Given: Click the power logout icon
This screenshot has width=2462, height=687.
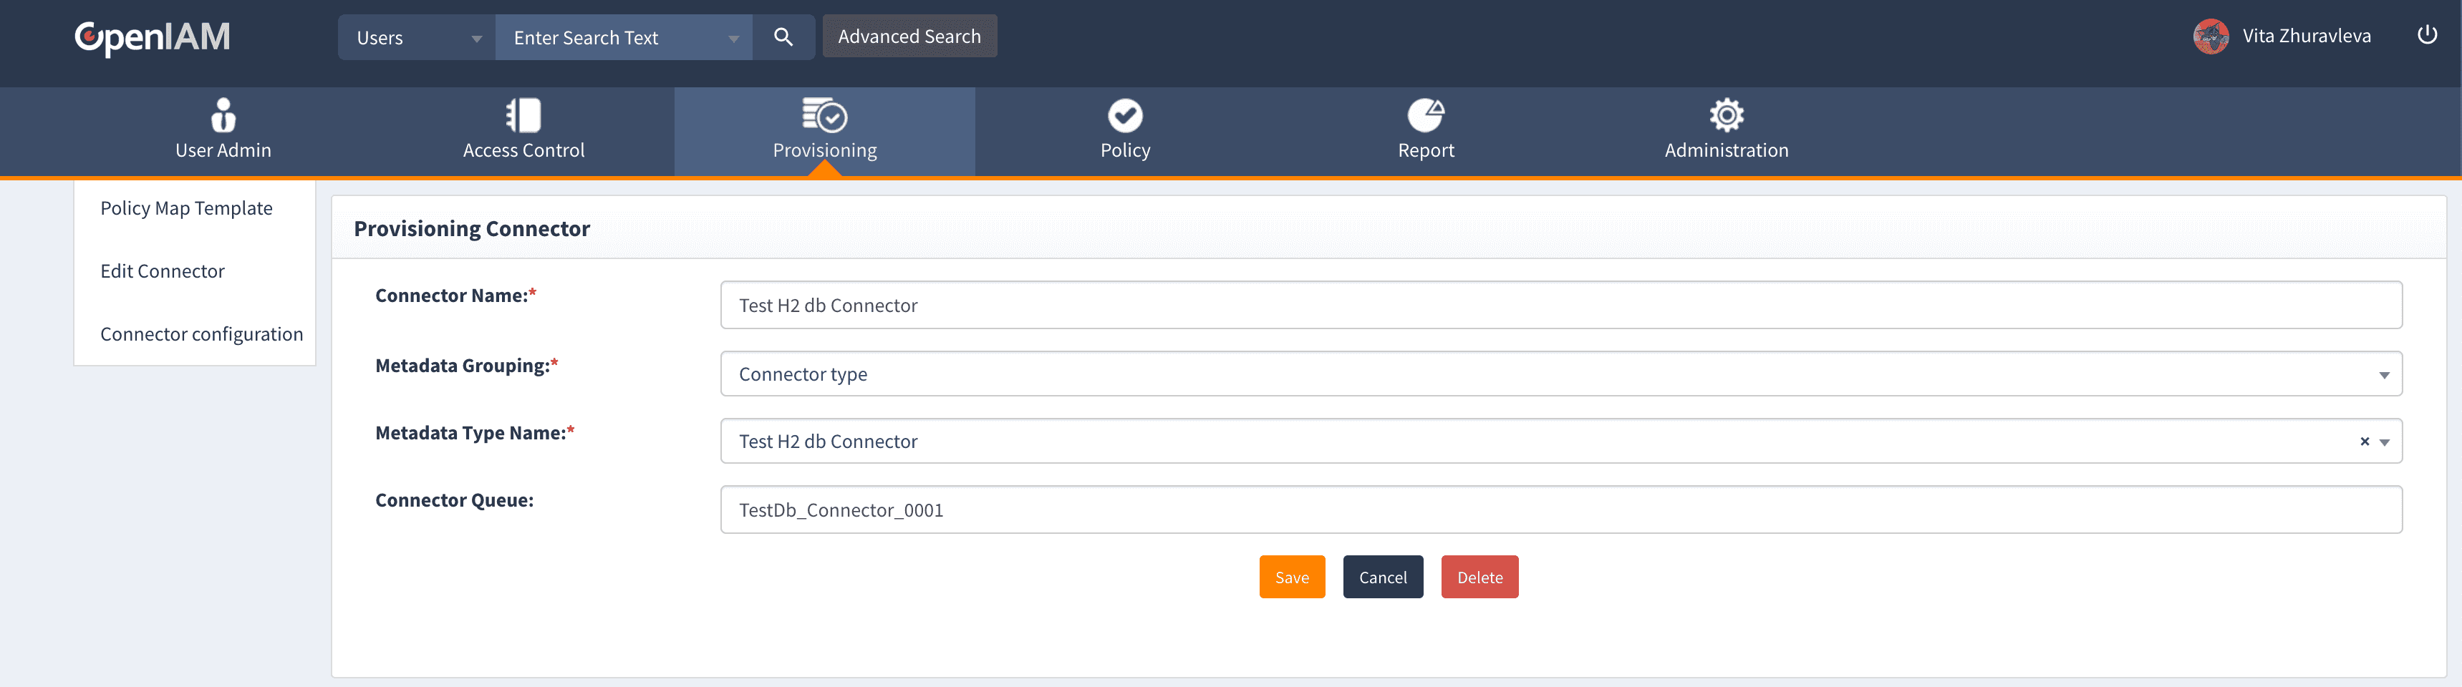Looking at the screenshot, I should (2427, 35).
